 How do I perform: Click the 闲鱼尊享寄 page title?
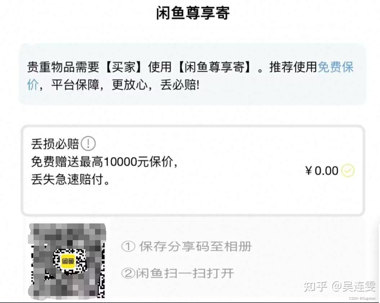(x=193, y=13)
